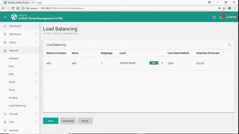This screenshot has height=134, width=239.
Task: Expand the DNS submenu chevron
Action: pyautogui.click(x=36, y=74)
